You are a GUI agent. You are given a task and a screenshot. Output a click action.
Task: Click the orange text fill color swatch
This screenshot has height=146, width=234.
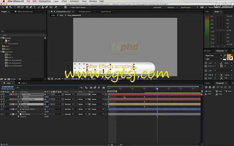pos(229,56)
